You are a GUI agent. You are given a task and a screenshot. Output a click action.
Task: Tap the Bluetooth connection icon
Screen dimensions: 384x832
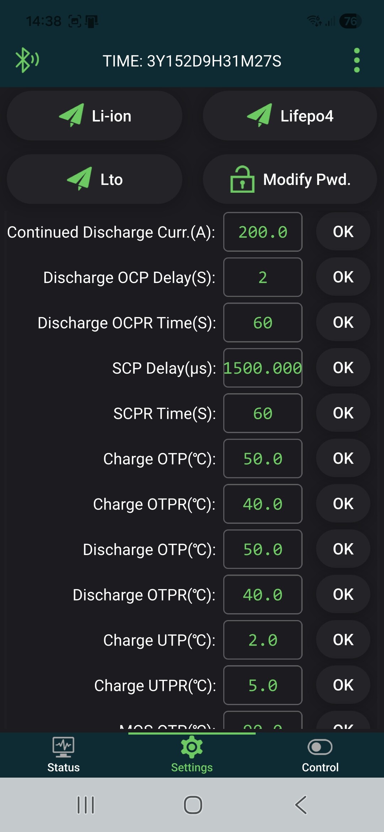[27, 60]
